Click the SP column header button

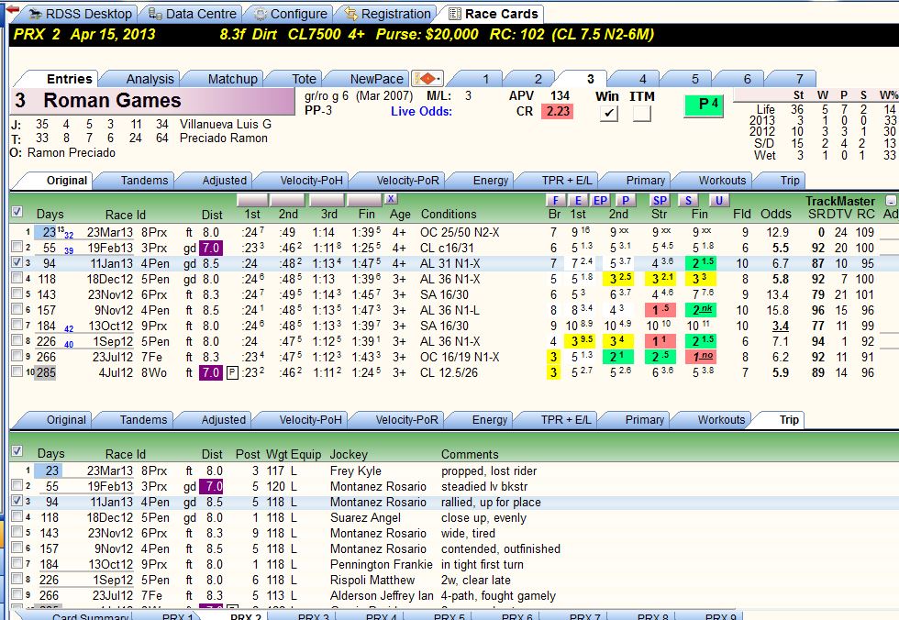[x=660, y=200]
